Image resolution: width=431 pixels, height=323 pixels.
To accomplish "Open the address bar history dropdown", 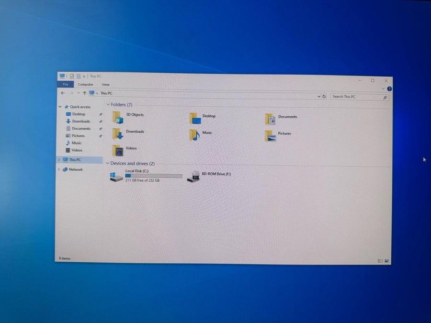I will click(318, 96).
